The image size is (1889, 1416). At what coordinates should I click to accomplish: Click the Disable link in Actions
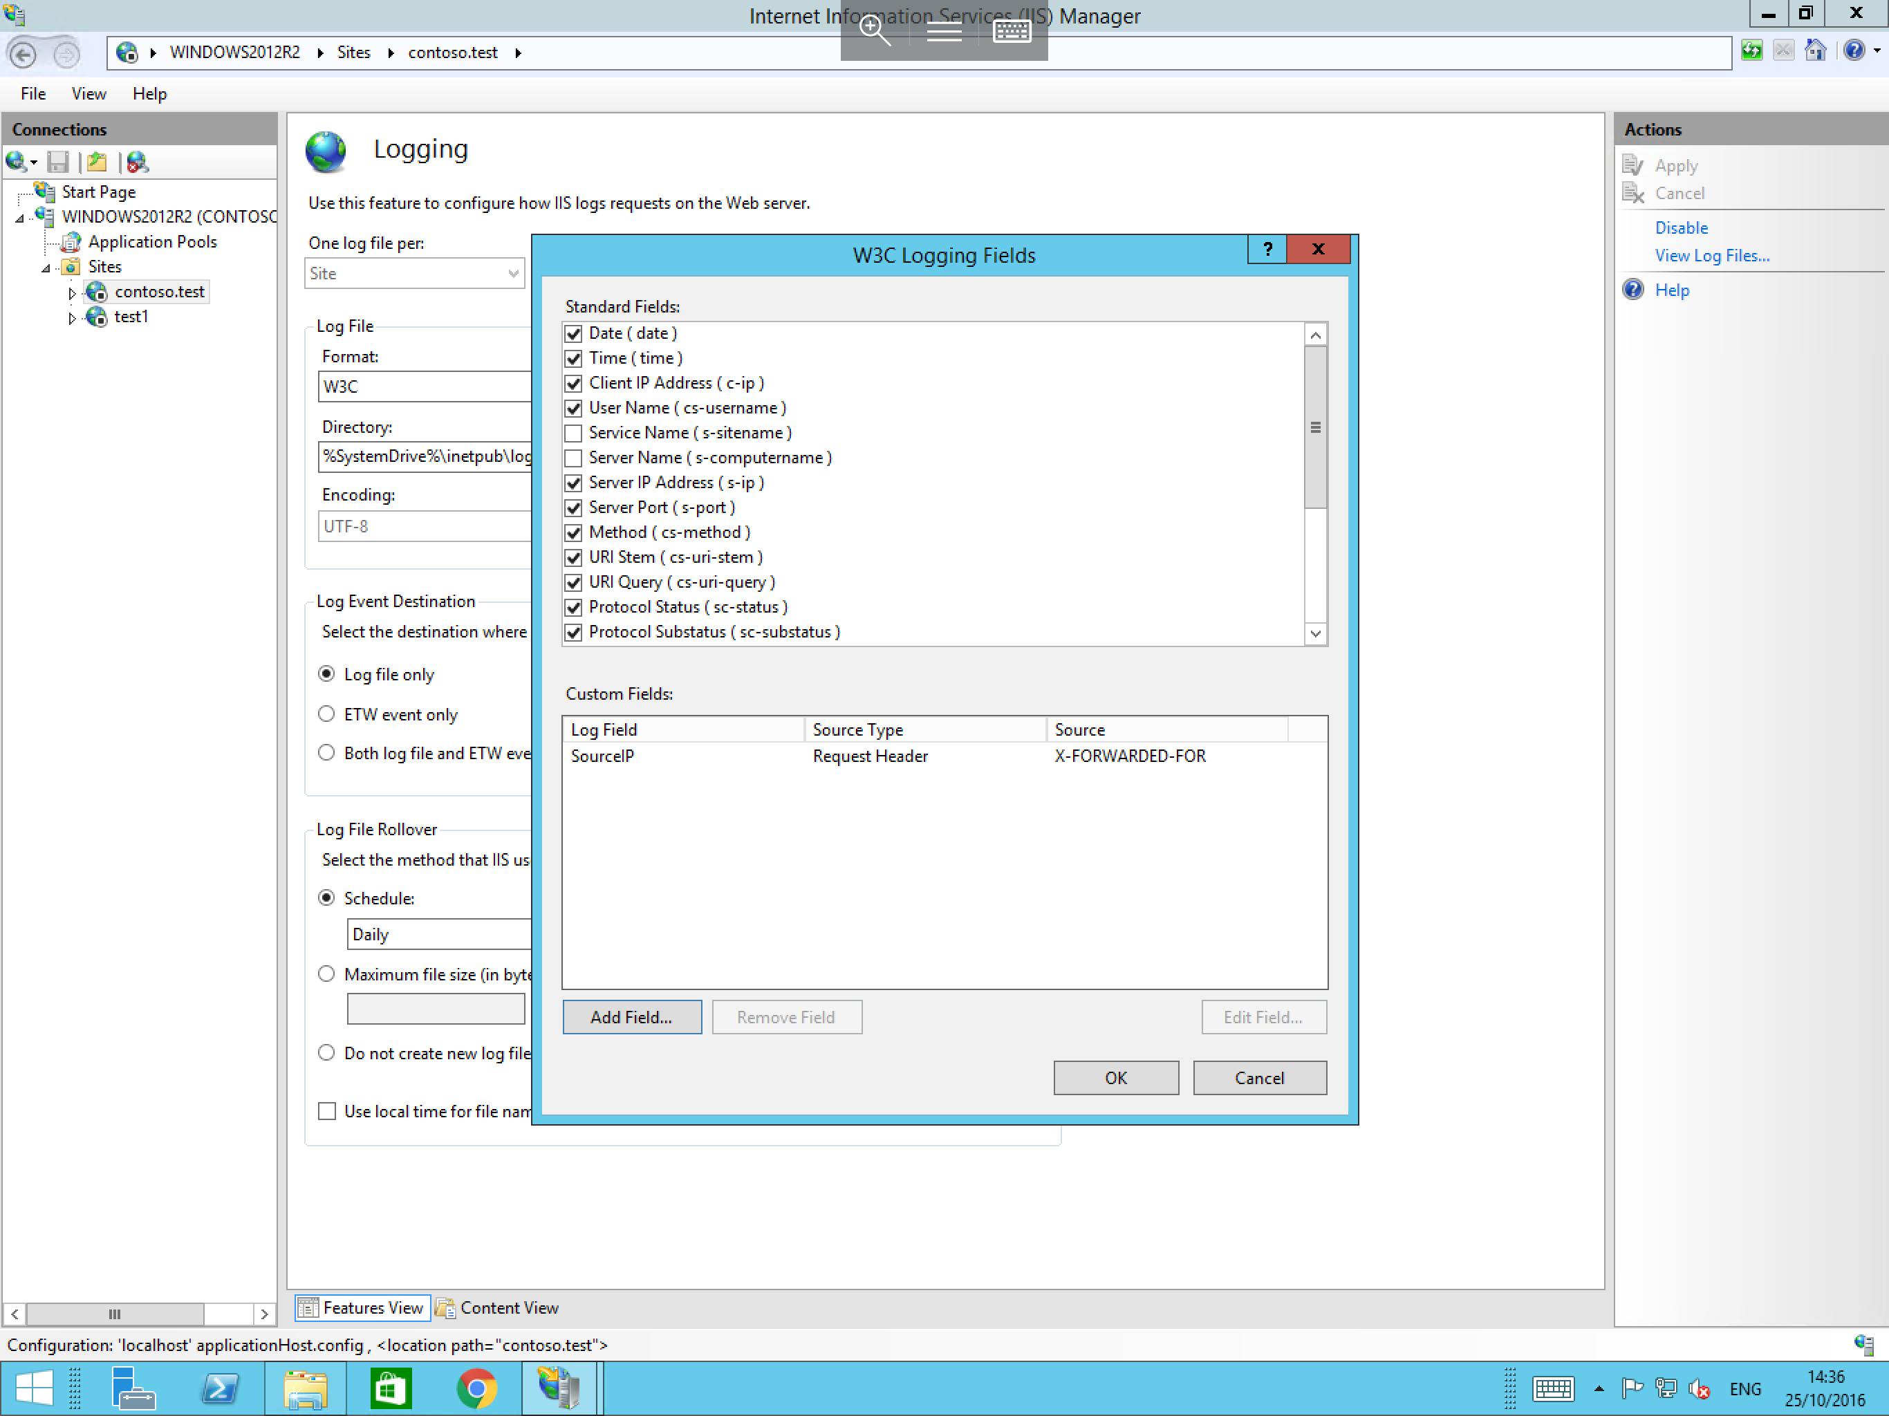pos(1681,227)
